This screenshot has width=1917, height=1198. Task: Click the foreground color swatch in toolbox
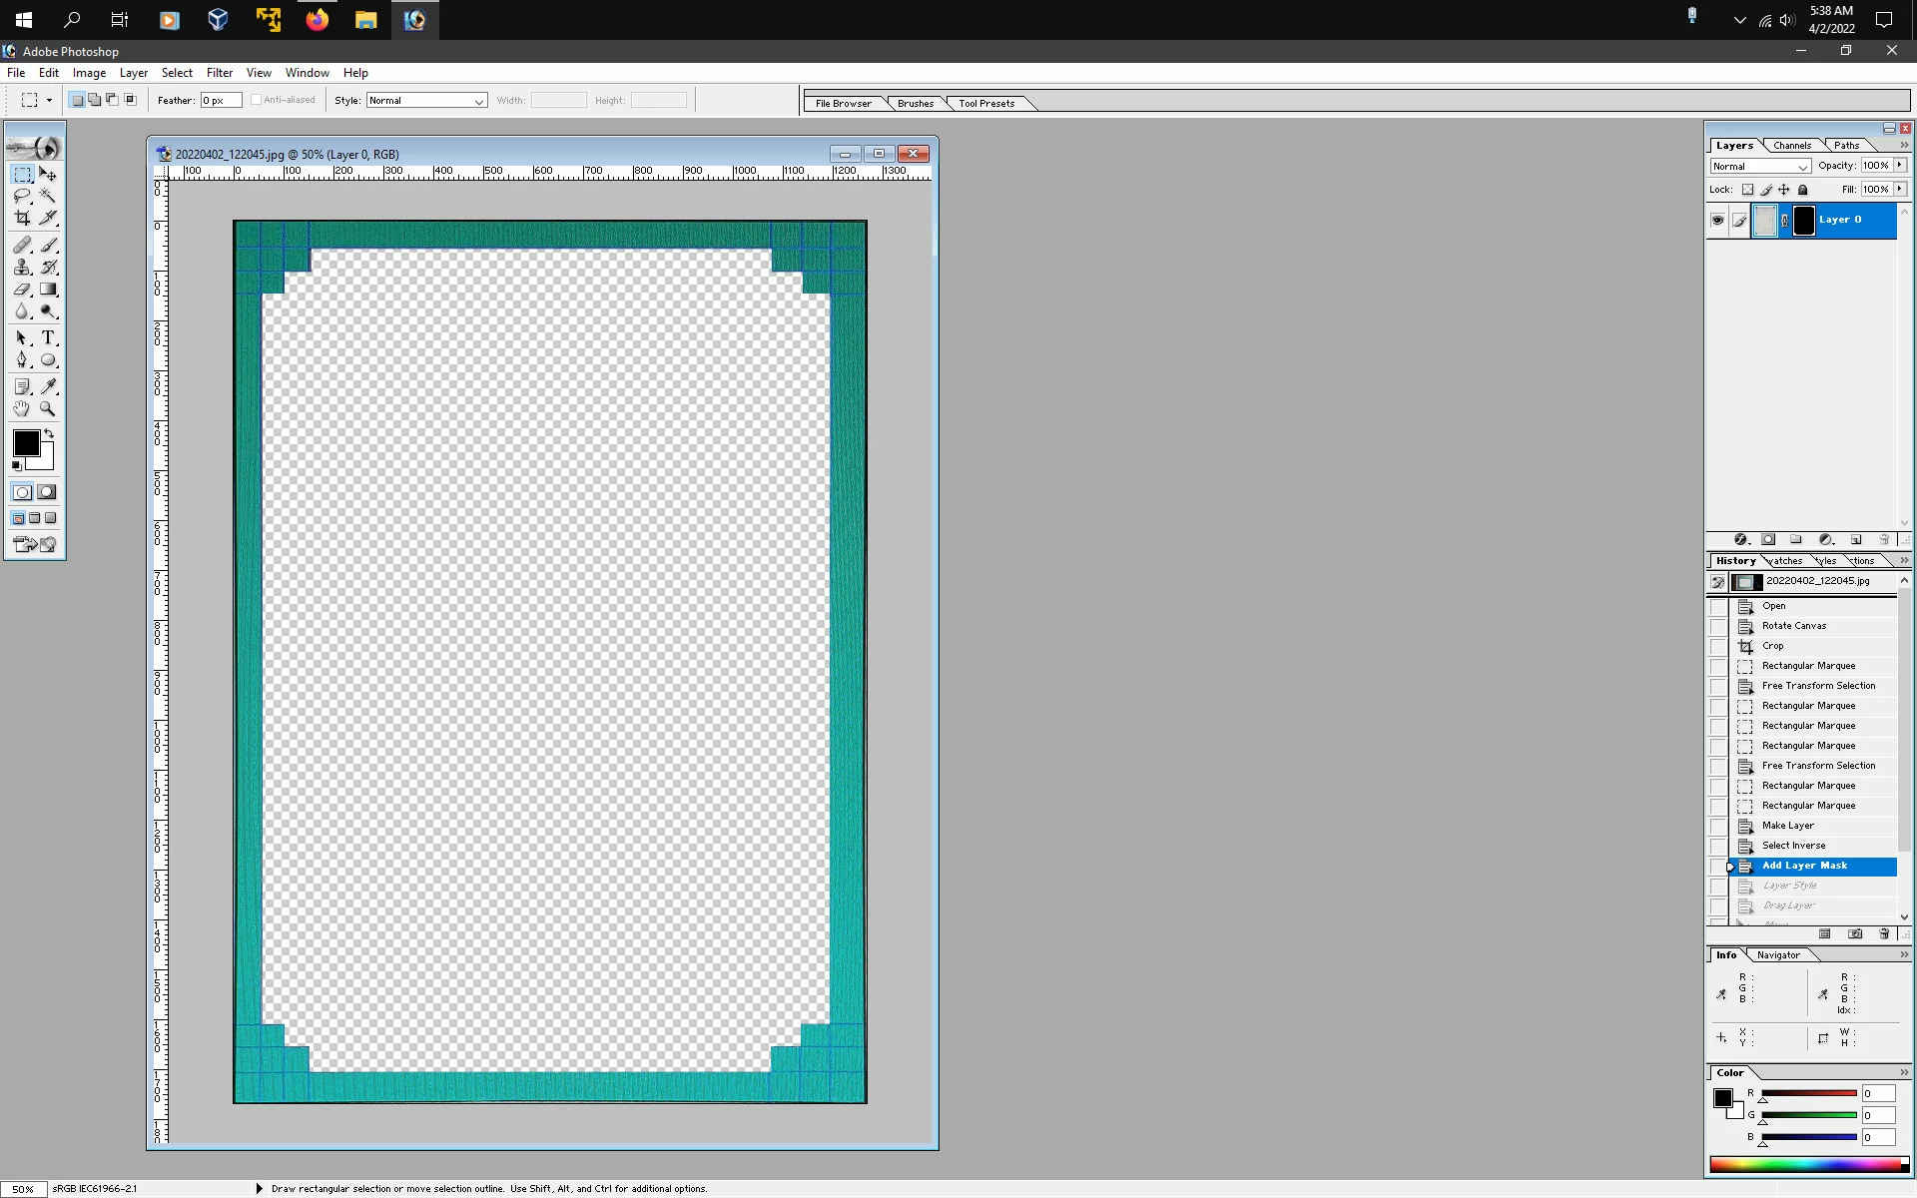[26, 443]
